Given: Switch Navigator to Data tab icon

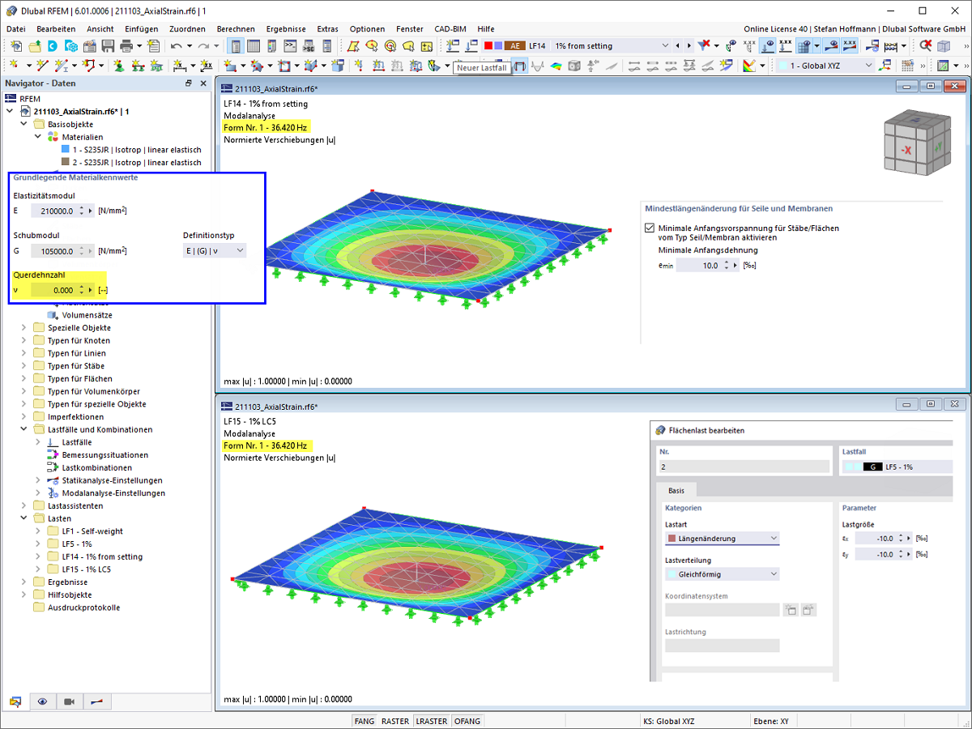Looking at the screenshot, I should coord(15,701).
